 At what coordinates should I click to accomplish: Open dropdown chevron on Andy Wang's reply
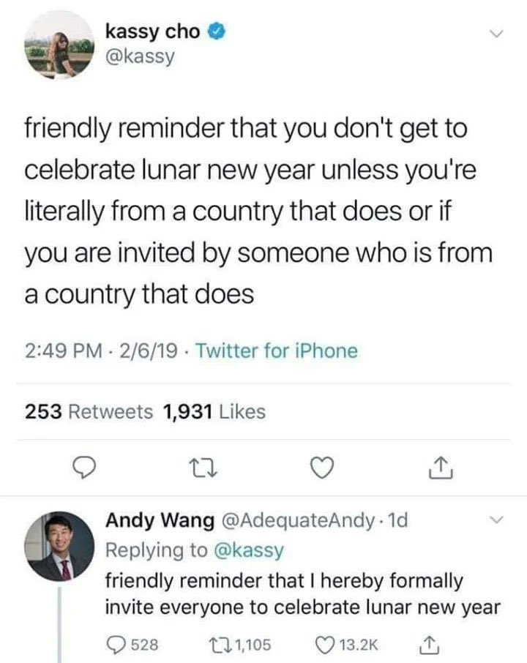click(x=496, y=520)
